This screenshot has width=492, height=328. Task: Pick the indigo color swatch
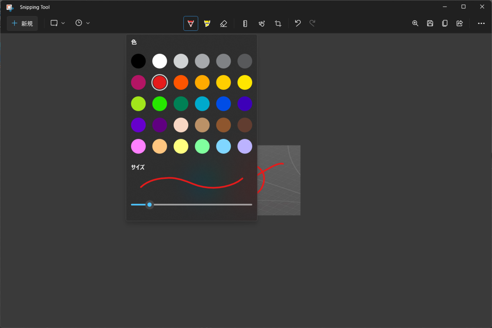tap(245, 104)
